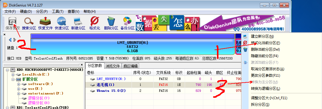Click the HD0 hard disk icon in tree
This screenshot has width=322, height=109.
coord(13,70)
